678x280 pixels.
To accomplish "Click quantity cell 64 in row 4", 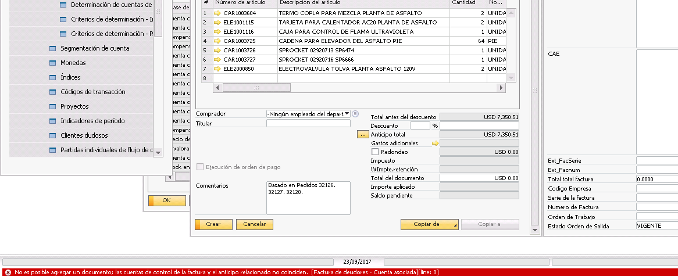I will [x=468, y=41].
